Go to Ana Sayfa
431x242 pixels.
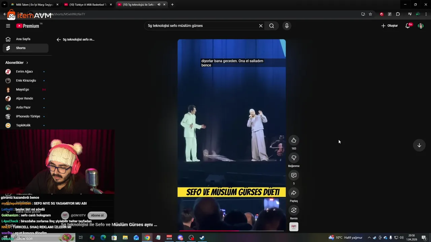26,39
